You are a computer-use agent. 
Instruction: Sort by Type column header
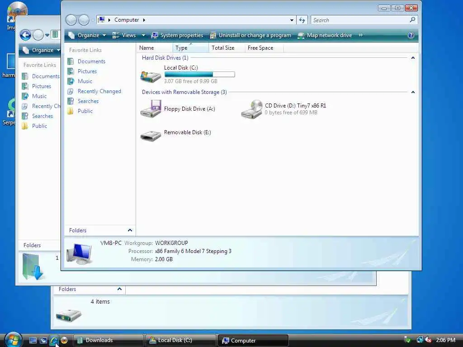click(190, 48)
